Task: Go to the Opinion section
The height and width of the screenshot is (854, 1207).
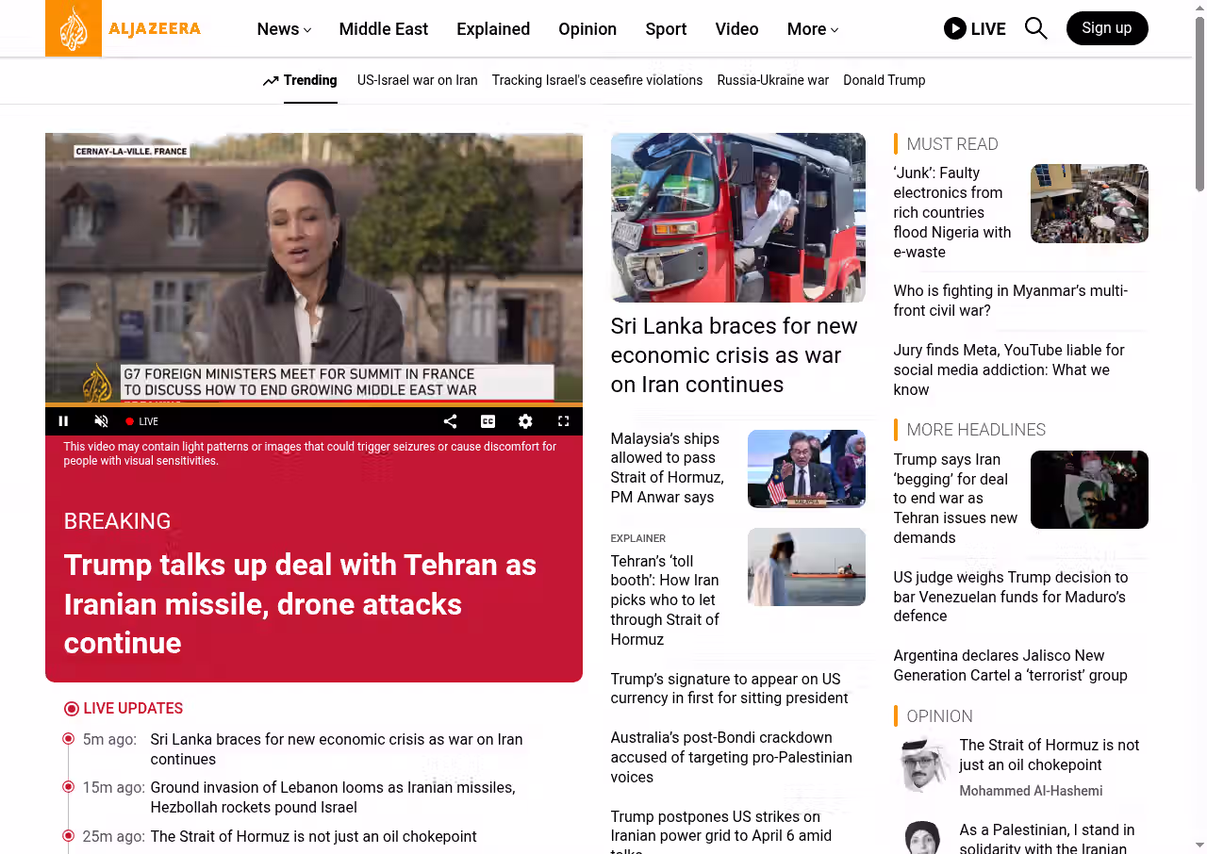Action: point(587,29)
